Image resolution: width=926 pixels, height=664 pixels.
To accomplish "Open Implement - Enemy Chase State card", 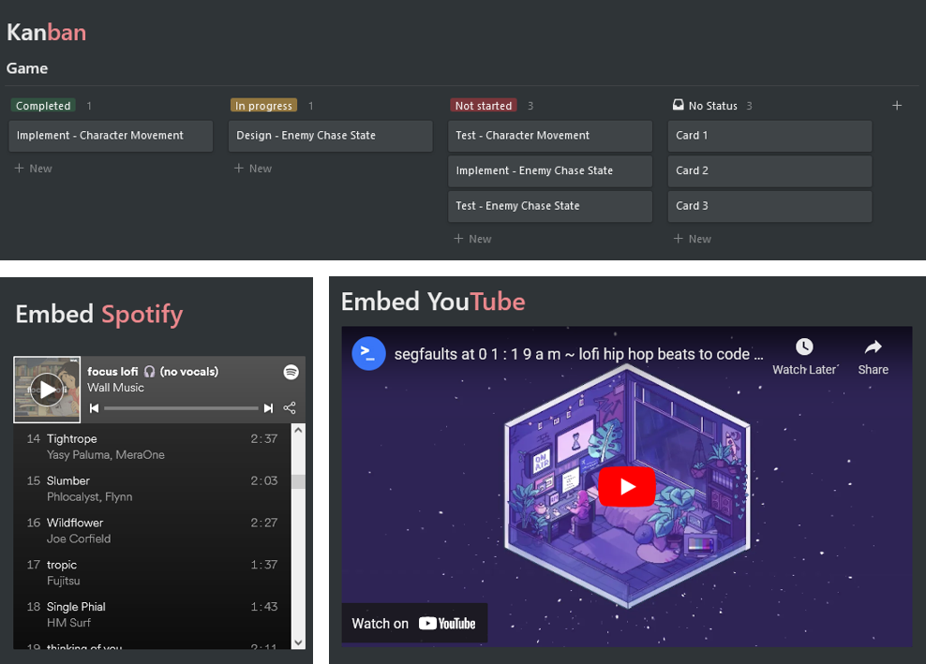I will point(550,171).
